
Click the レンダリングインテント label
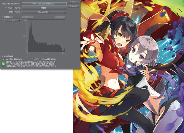[13, 8]
